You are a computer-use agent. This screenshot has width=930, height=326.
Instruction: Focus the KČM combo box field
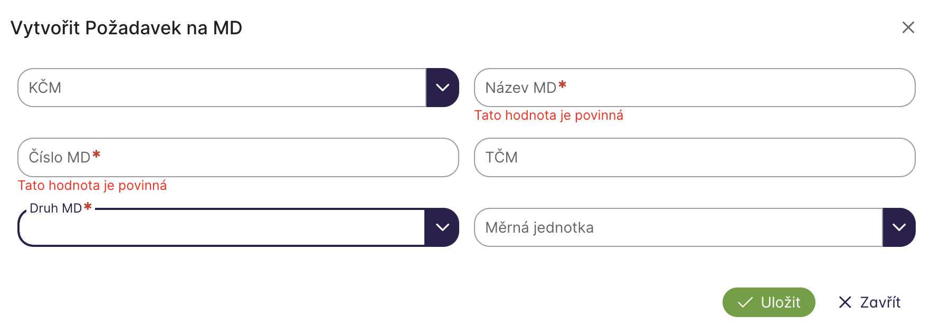click(x=222, y=88)
